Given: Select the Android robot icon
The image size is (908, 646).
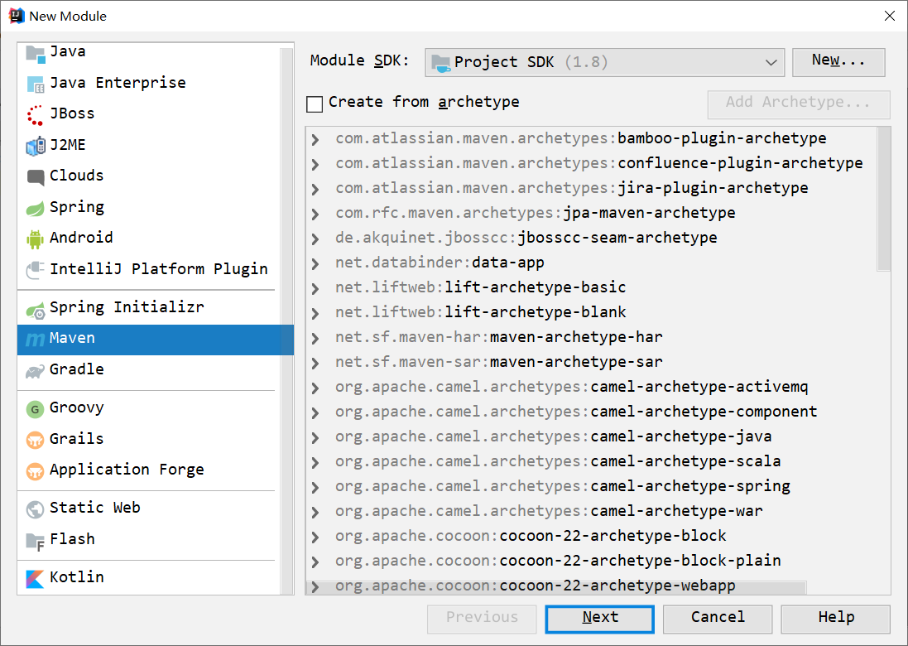Looking at the screenshot, I should [x=35, y=239].
